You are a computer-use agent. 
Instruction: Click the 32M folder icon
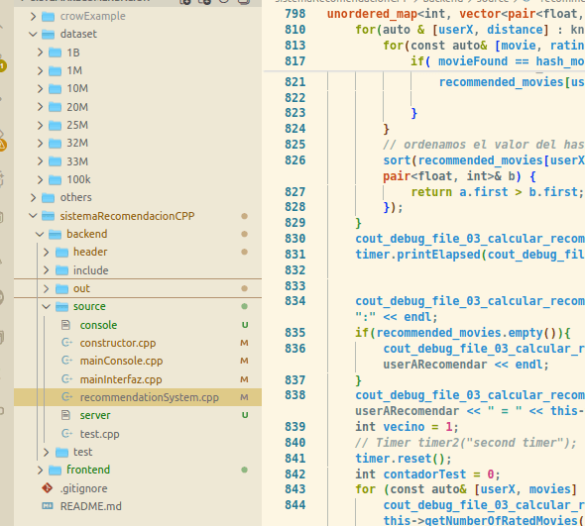coord(55,144)
